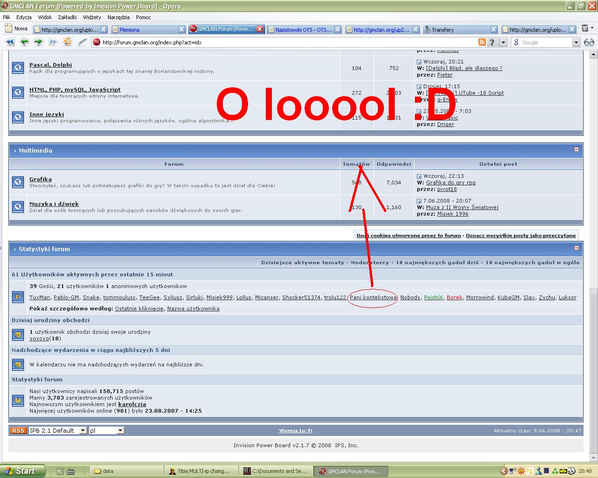The image size is (598, 478).
Task: Open the pl language dropdown
Action: coord(120,430)
